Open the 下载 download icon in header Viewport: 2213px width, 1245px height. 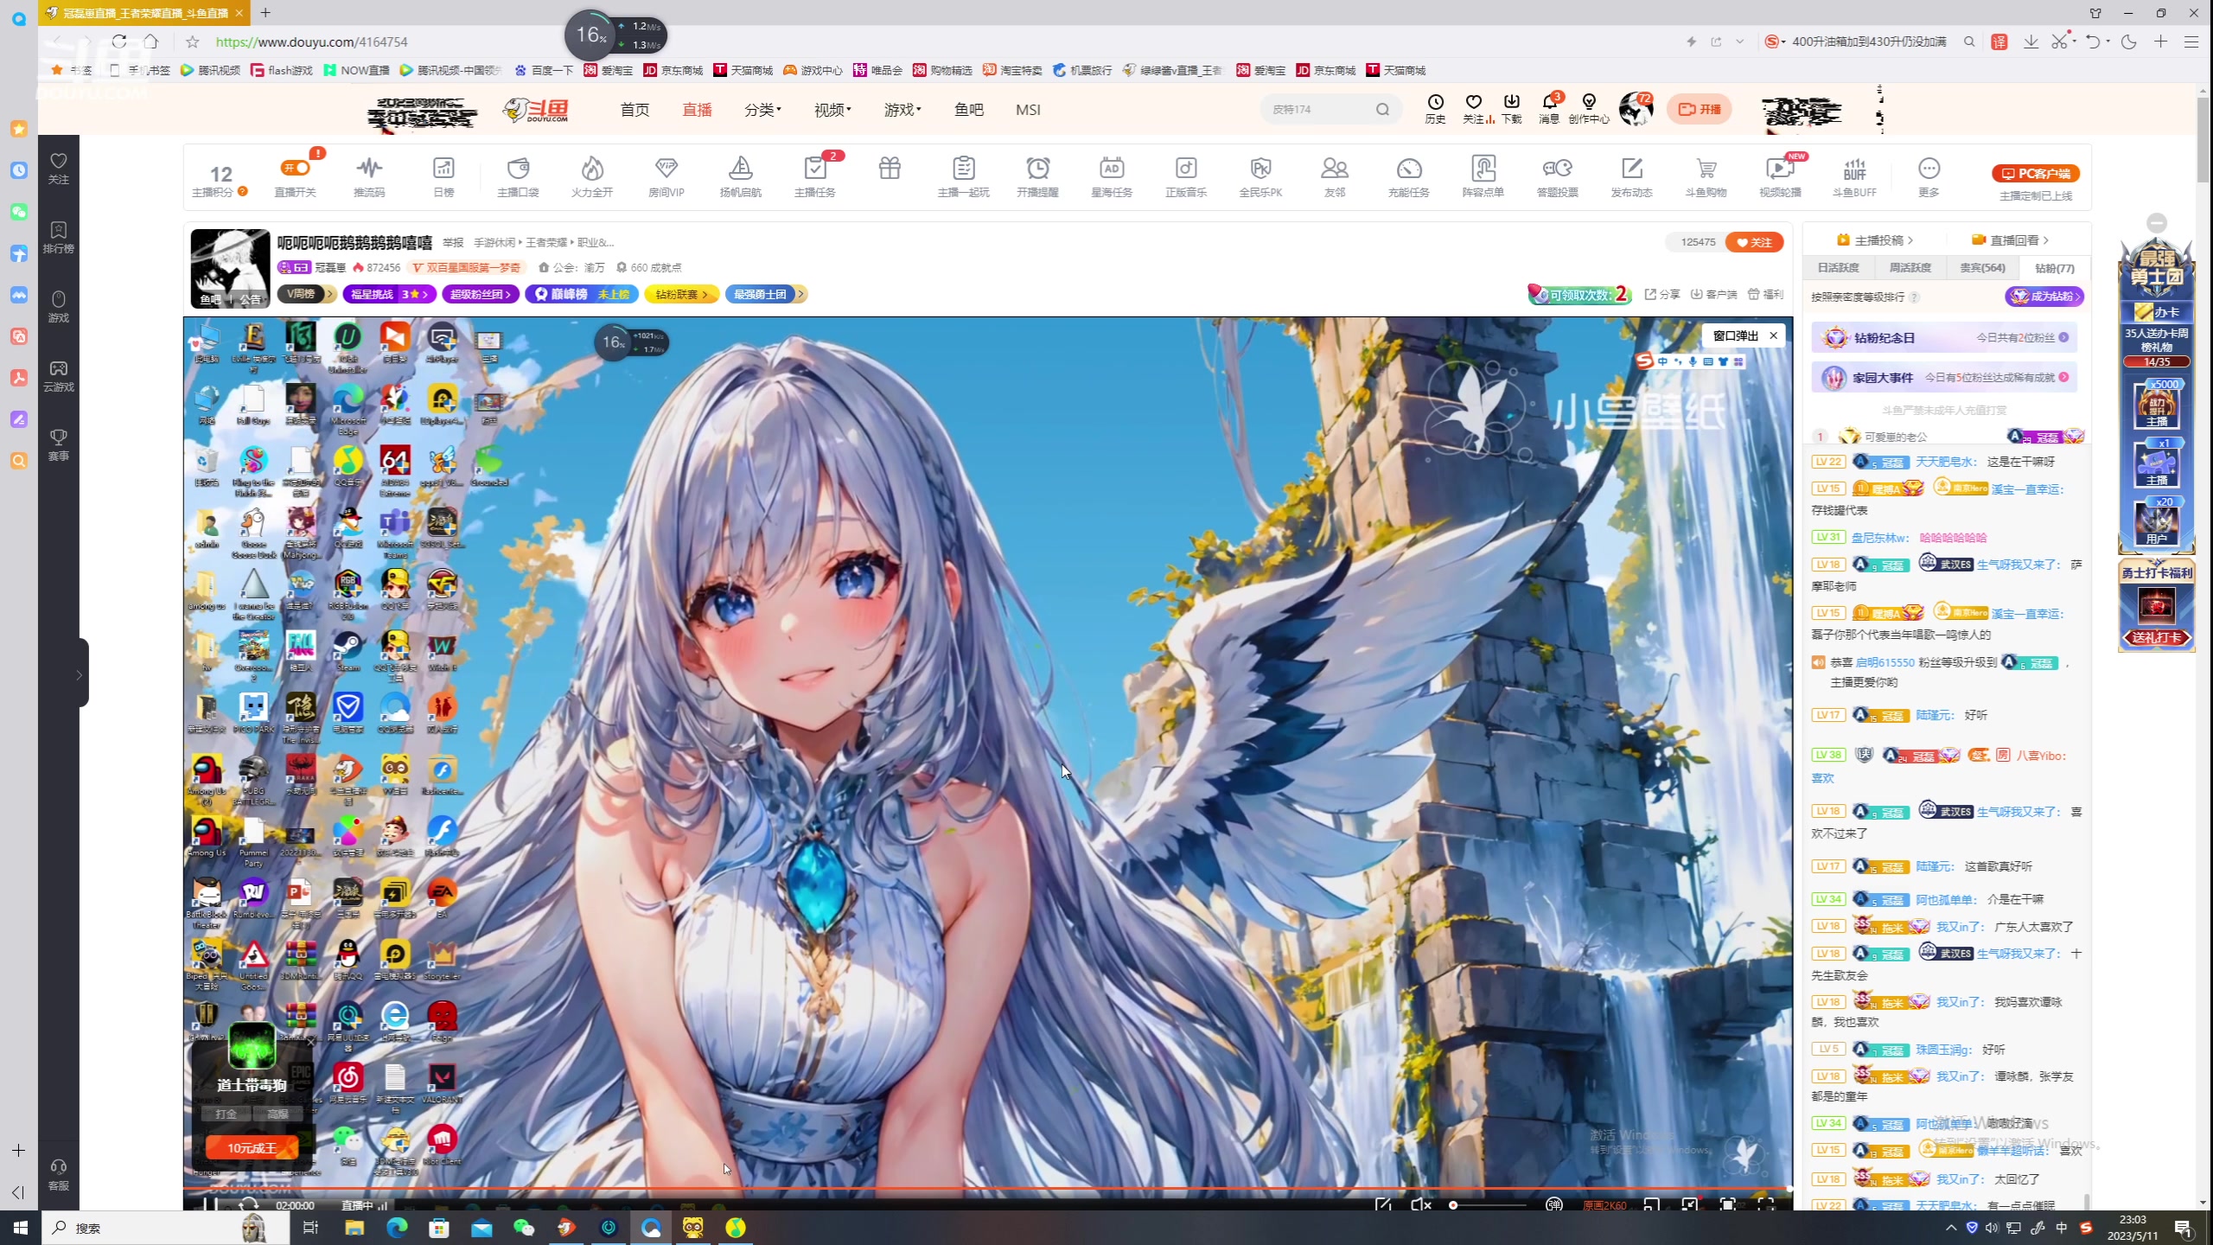(x=1511, y=102)
